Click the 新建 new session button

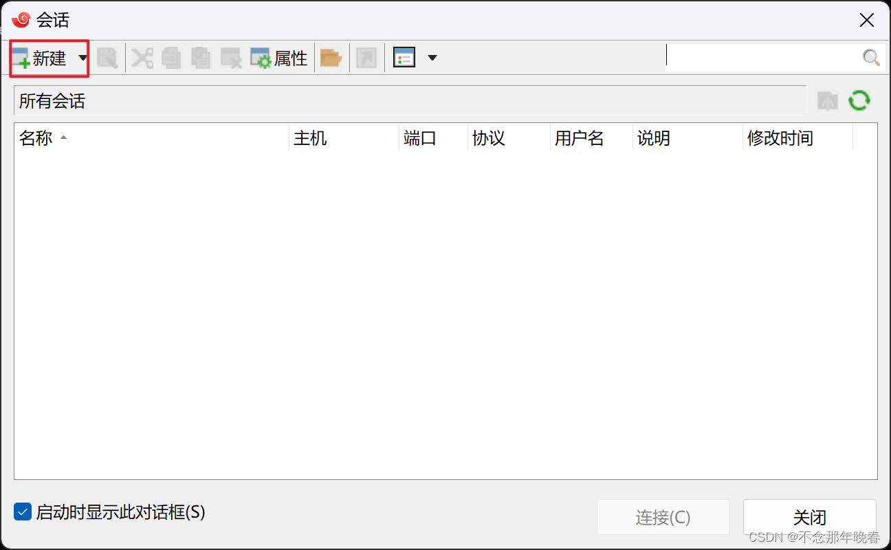click(x=40, y=58)
